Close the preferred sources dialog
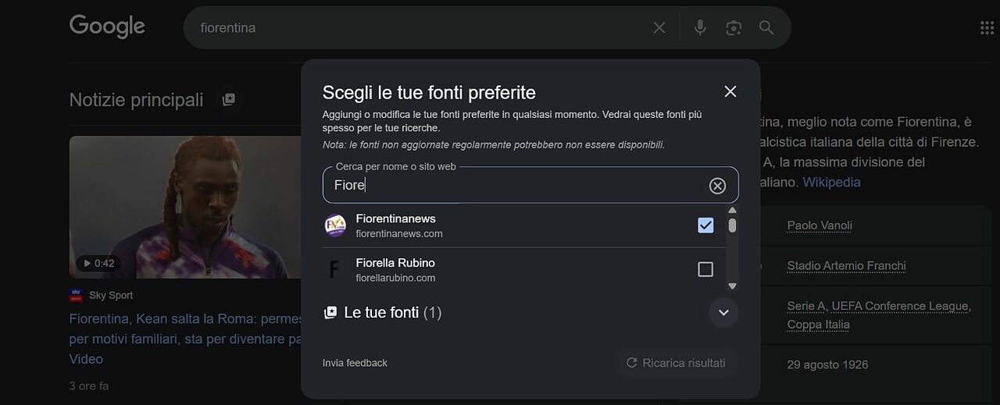Image resolution: width=1000 pixels, height=405 pixels. click(x=730, y=91)
